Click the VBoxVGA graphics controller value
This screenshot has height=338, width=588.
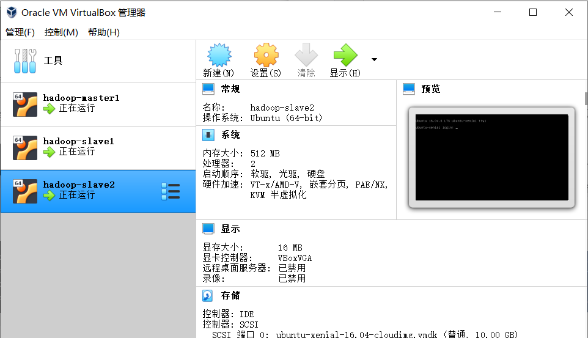[295, 258]
